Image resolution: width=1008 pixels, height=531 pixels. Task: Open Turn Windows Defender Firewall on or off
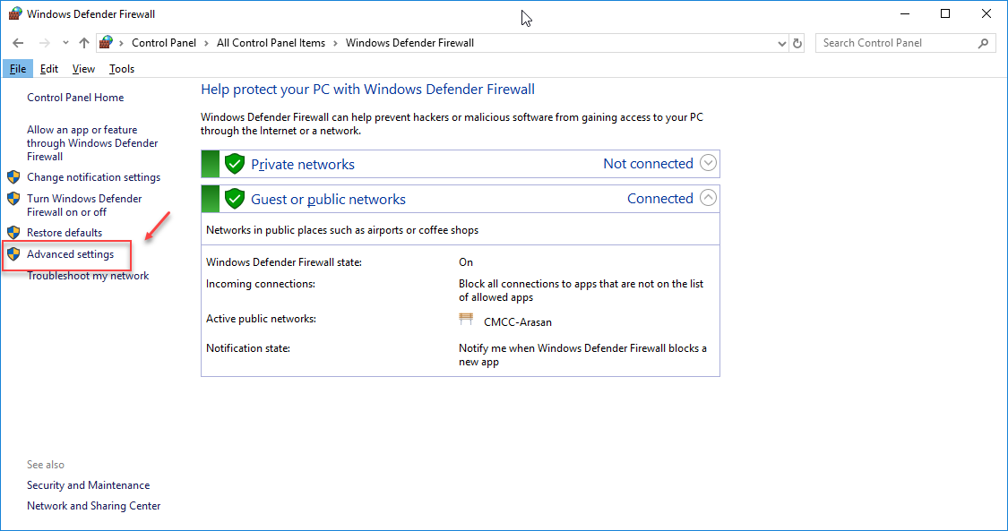83,205
